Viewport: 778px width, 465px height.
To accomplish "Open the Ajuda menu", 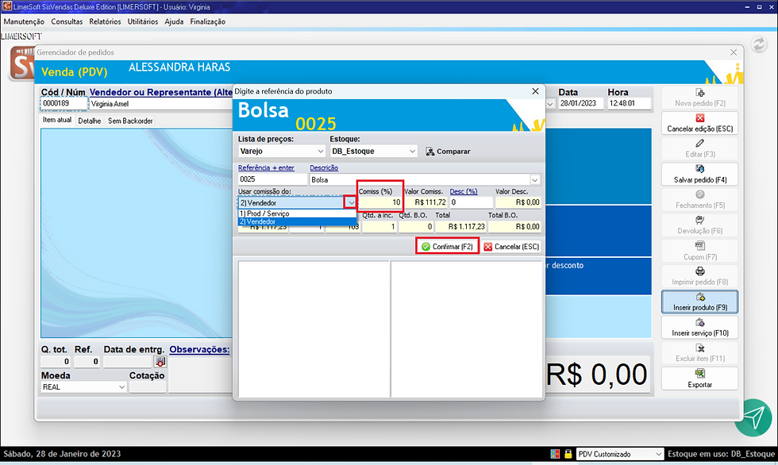I will pos(174,21).
